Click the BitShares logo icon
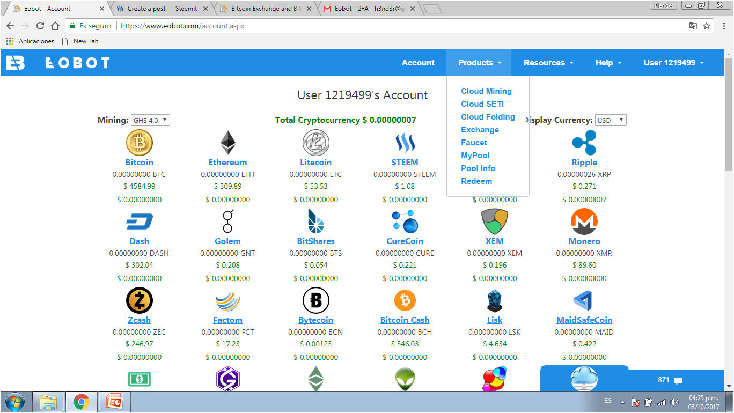The image size is (734, 413). [316, 222]
